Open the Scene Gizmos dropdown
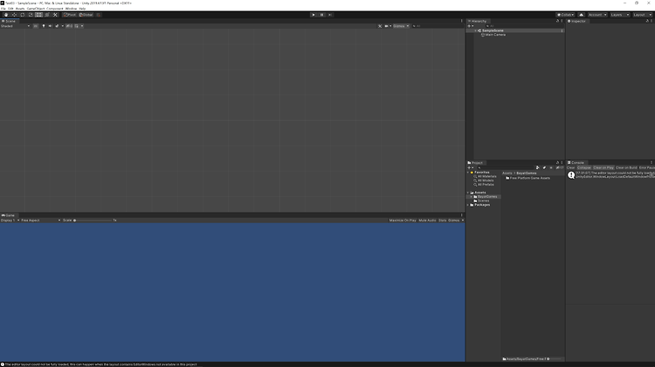This screenshot has height=367, width=655. [x=401, y=26]
